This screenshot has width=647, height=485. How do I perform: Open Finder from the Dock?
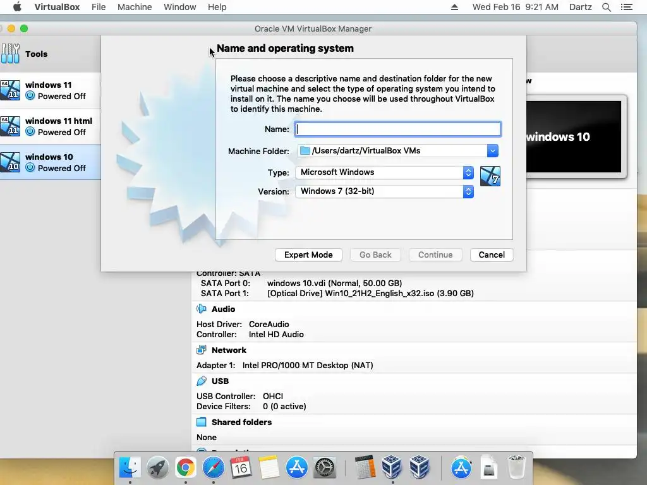click(130, 468)
